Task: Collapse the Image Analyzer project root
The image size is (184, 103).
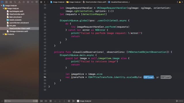Action: 1,6
